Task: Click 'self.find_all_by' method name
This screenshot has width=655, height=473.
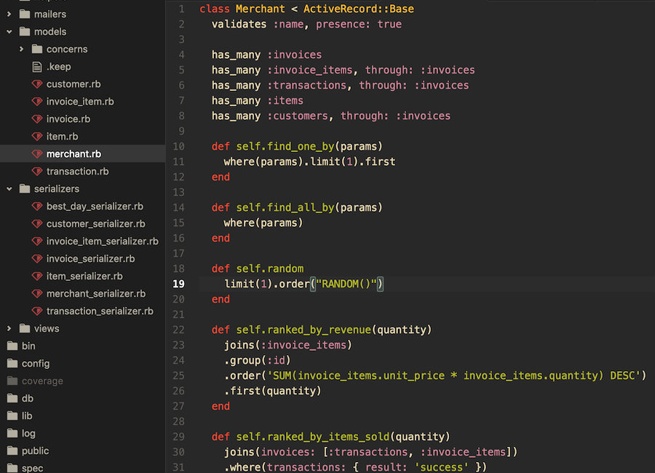Action: coord(285,207)
